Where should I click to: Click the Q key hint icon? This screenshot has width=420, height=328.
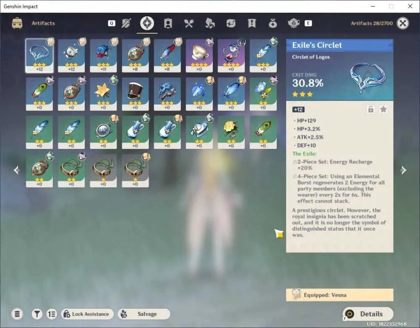[111, 23]
